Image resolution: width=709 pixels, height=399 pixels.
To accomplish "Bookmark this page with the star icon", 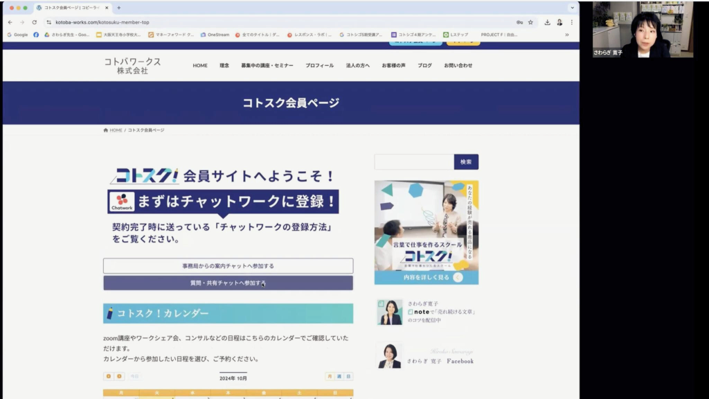I will (x=530, y=22).
